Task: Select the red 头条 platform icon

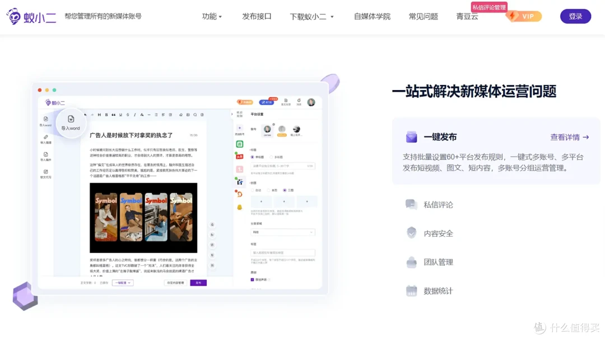Action: pyautogui.click(x=240, y=157)
